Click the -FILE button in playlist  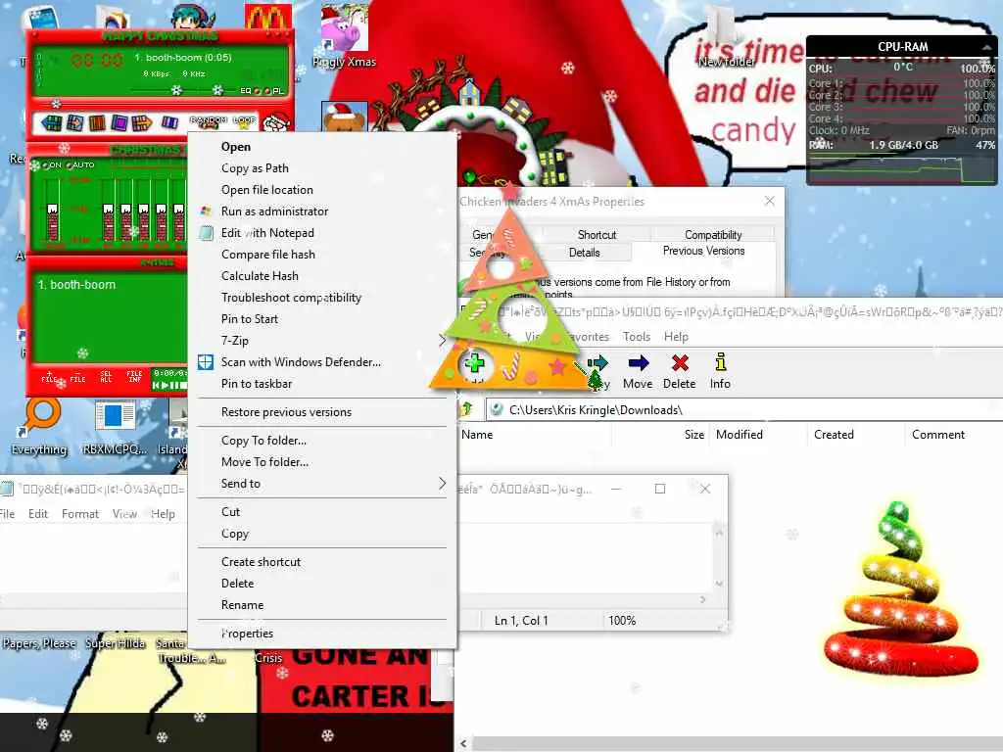[x=77, y=377]
